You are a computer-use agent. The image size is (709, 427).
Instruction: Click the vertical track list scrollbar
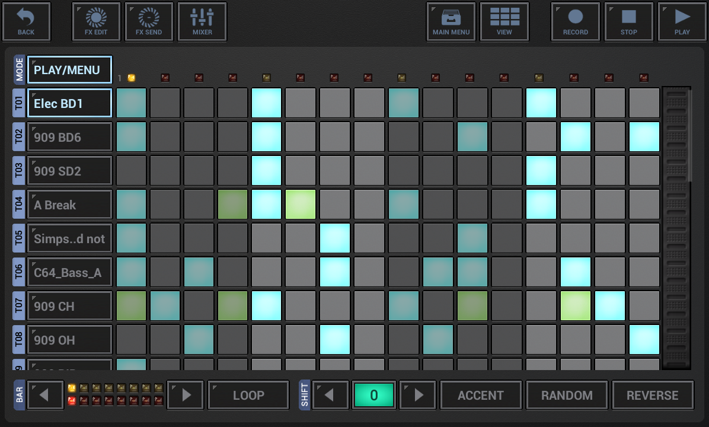[x=676, y=228]
